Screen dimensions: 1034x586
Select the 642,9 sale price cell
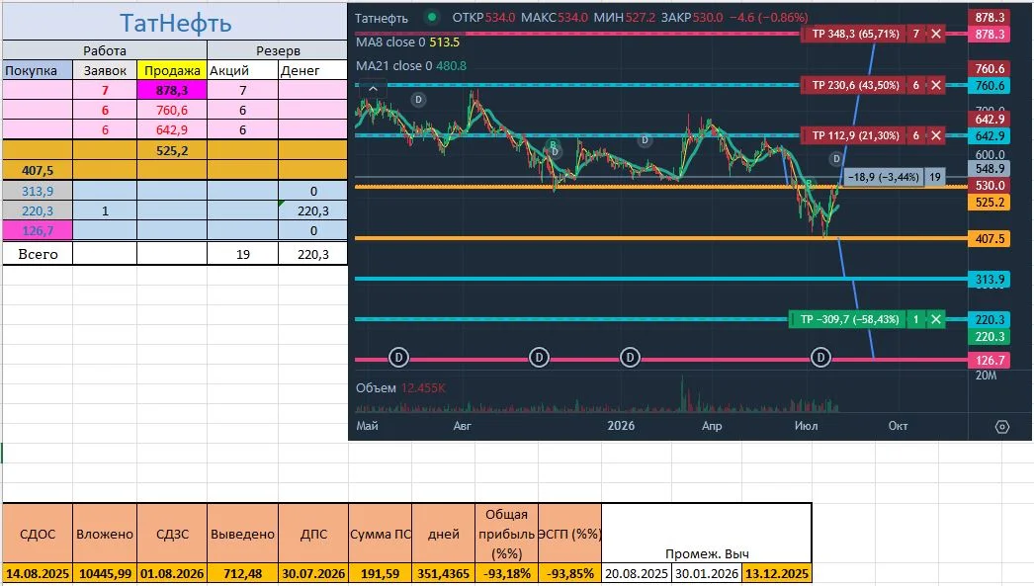tap(172, 129)
